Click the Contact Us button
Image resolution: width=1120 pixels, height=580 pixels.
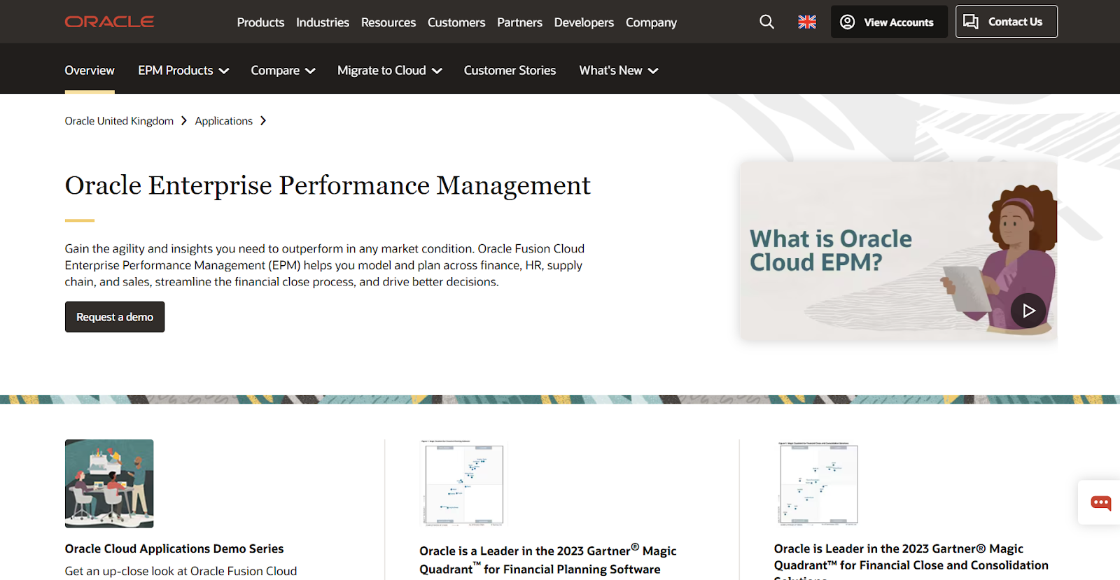(1007, 22)
